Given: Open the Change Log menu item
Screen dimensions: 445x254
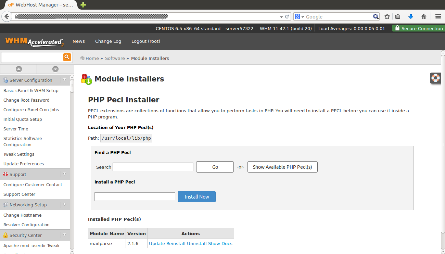Looking at the screenshot, I should tap(108, 41).
